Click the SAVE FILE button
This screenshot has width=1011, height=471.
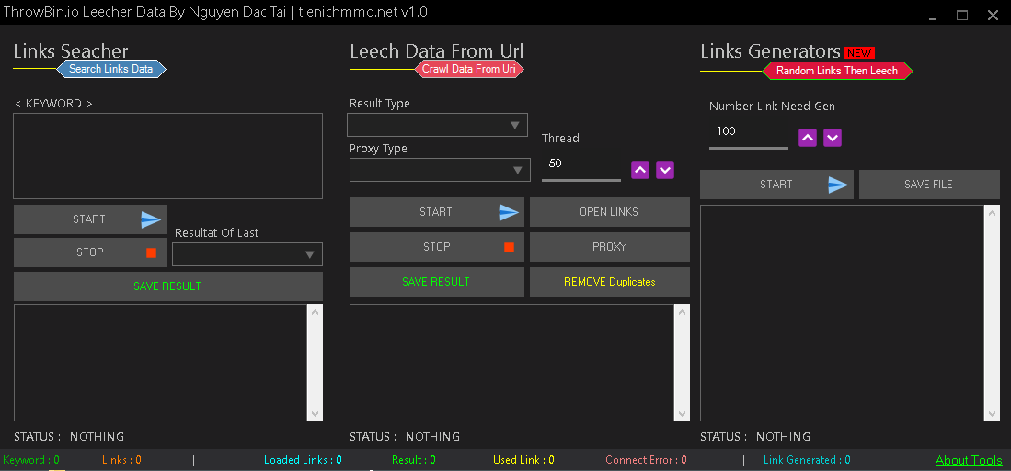pyautogui.click(x=929, y=185)
